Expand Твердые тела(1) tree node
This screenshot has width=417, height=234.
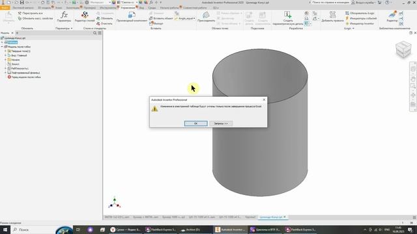[x=6, y=51]
